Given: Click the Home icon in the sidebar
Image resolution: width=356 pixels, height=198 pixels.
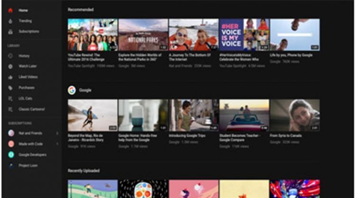Looking at the screenshot, I should pos(10,10).
